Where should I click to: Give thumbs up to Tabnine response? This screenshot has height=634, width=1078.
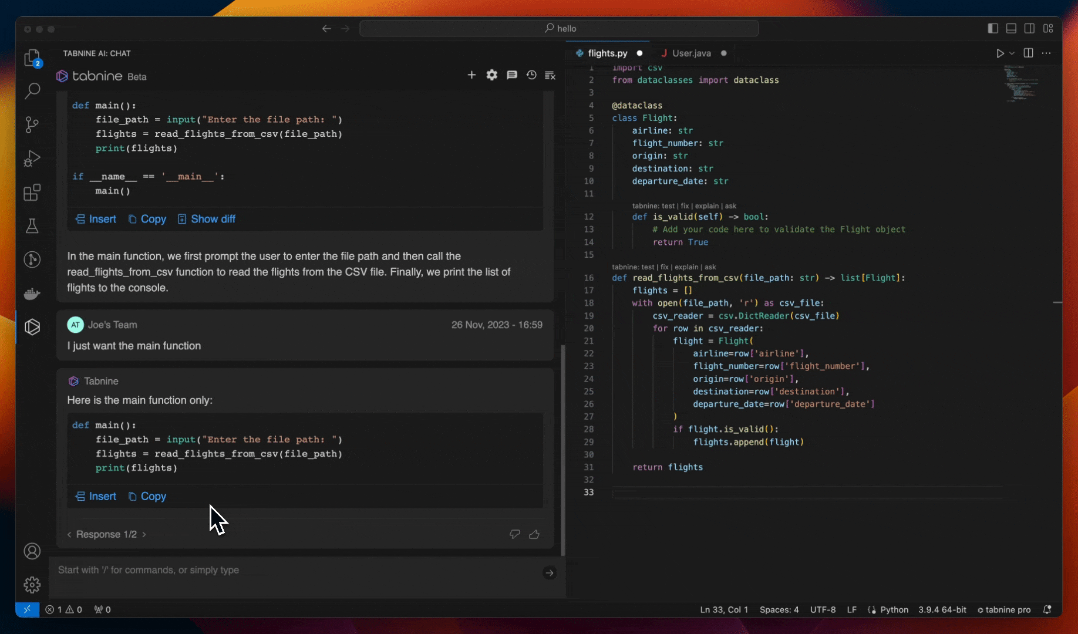tap(534, 534)
